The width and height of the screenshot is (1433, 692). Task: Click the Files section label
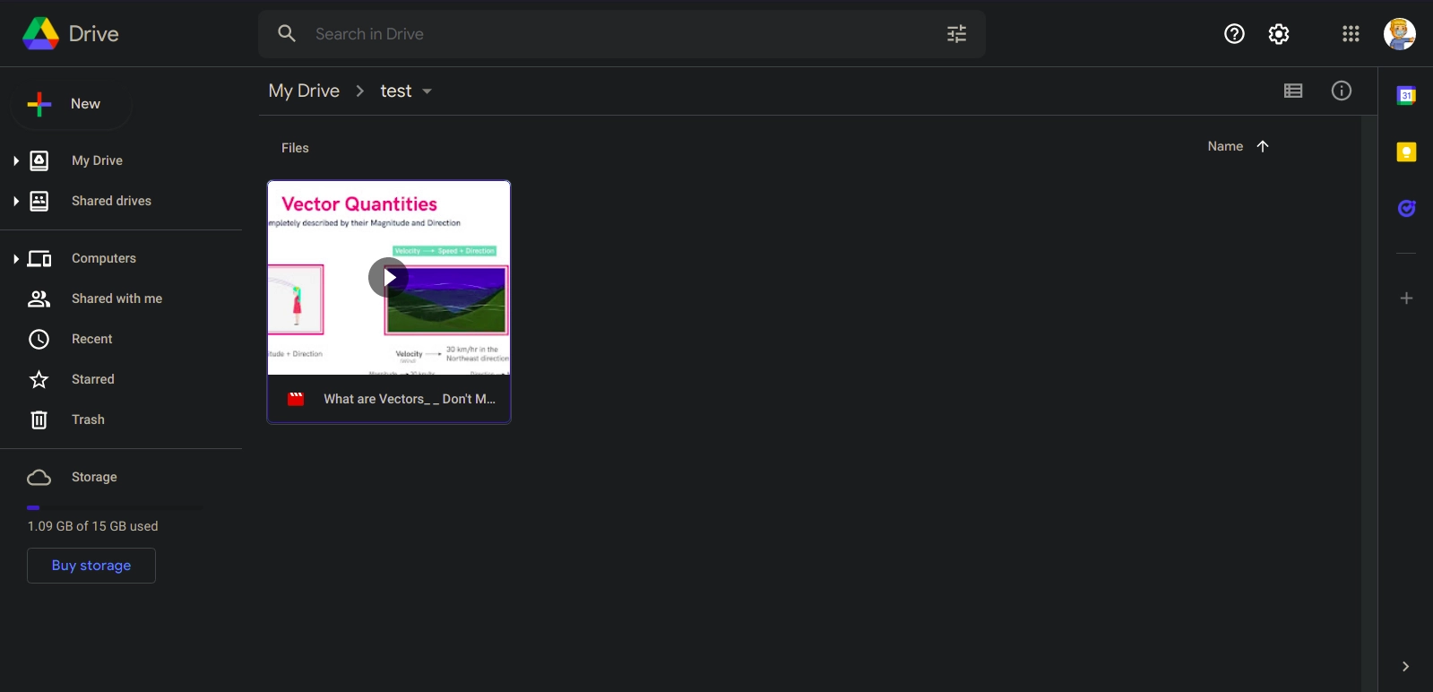pos(295,148)
